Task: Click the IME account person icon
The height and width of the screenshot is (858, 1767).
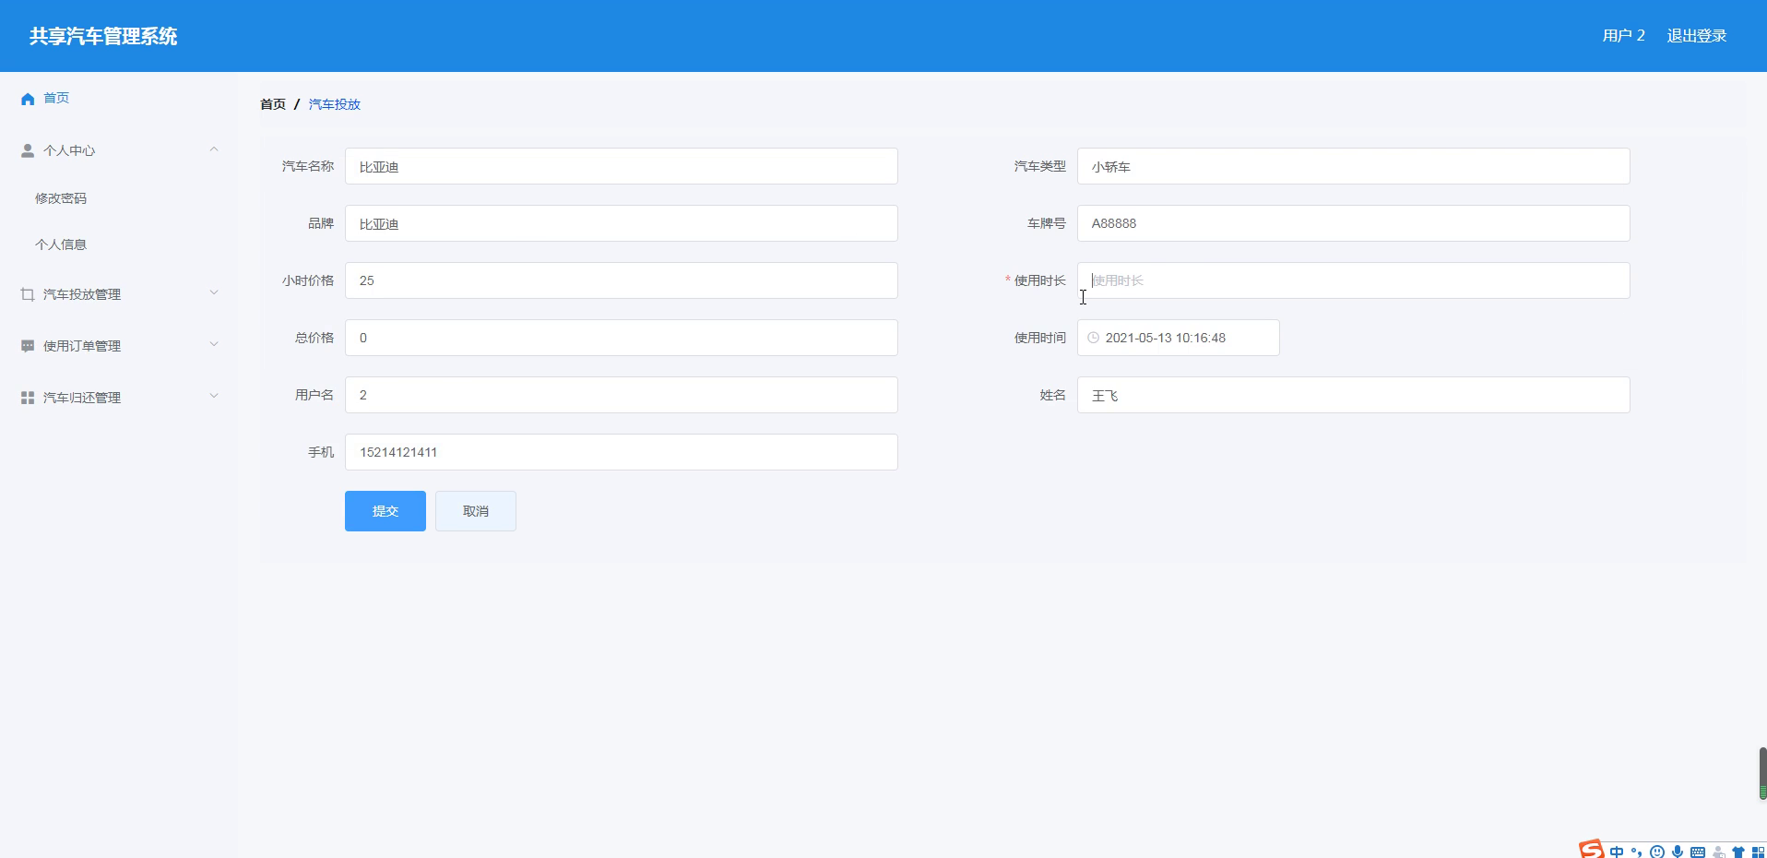Action: point(1718,852)
